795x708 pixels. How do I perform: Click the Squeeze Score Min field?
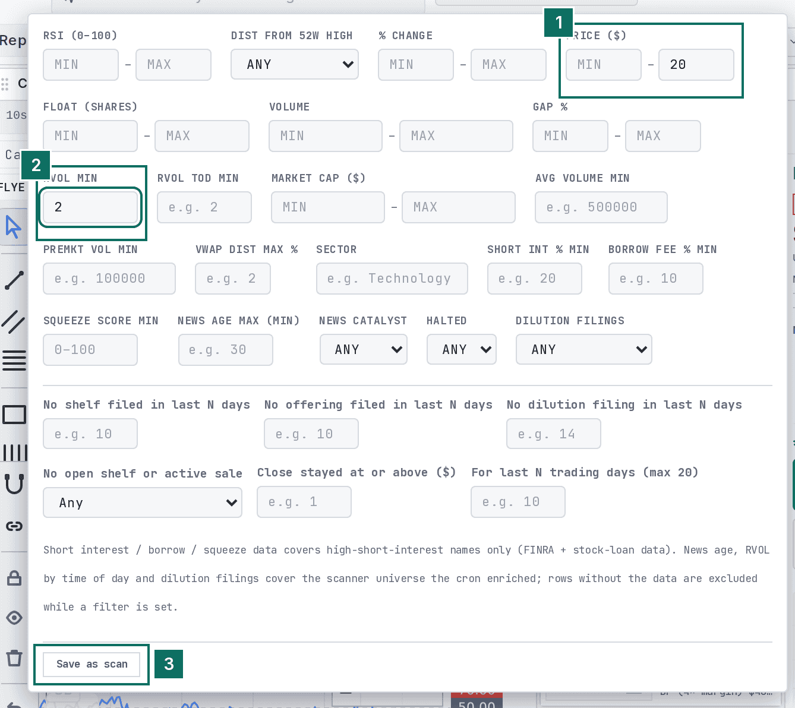click(90, 350)
